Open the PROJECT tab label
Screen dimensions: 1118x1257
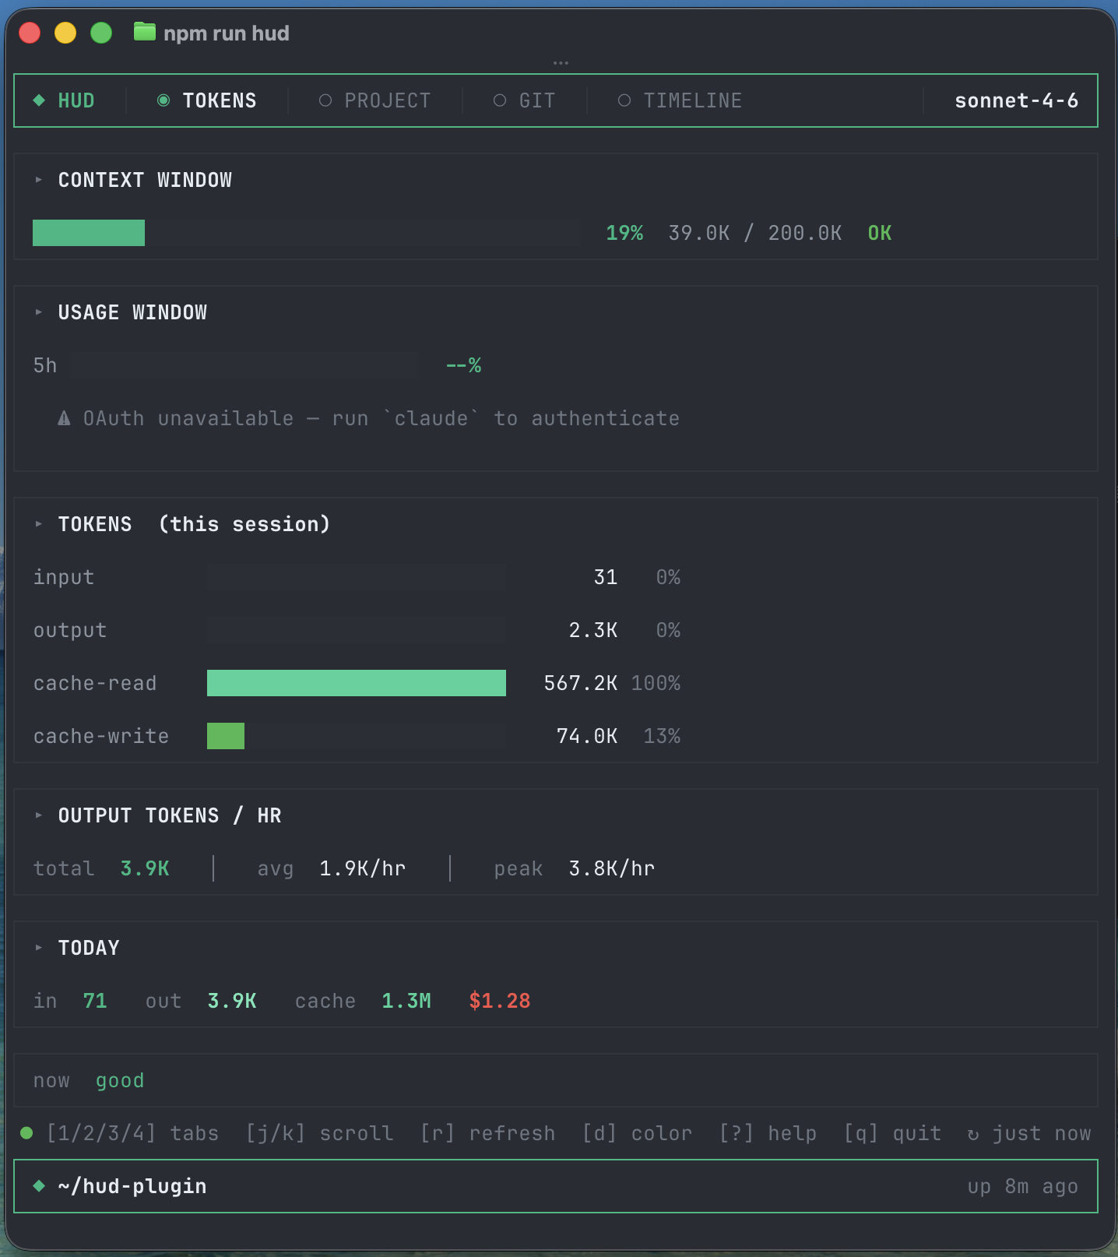click(x=387, y=100)
